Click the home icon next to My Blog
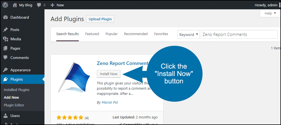The width and height of the screenshot is (281, 125). point(15,5)
